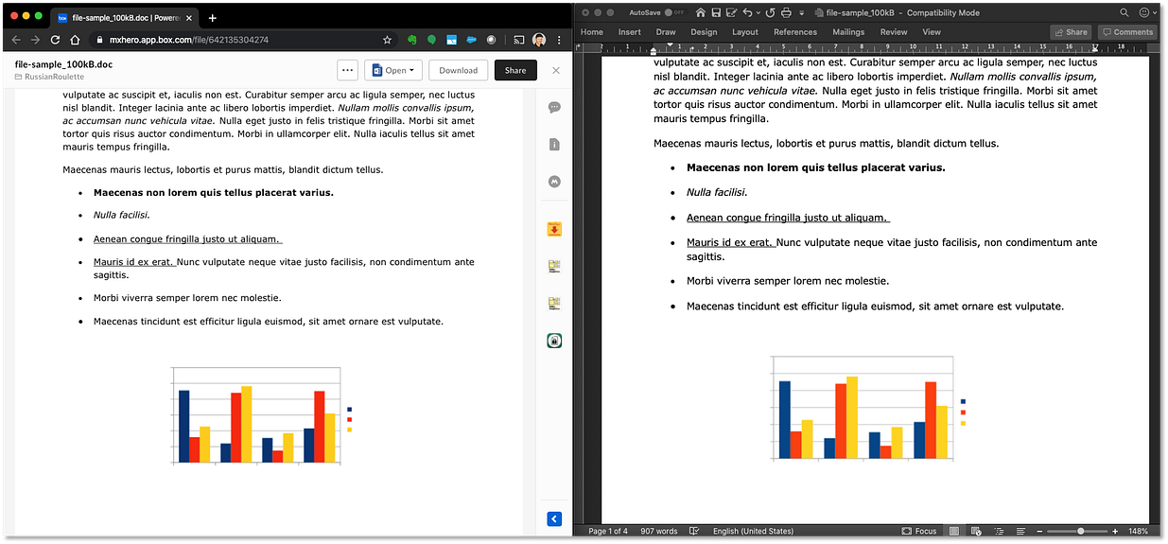Click zoom out minus in Word
The width and height of the screenshot is (1168, 544).
click(1039, 532)
